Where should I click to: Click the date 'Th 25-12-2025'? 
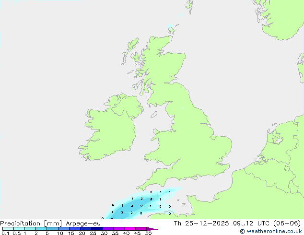(201, 223)
